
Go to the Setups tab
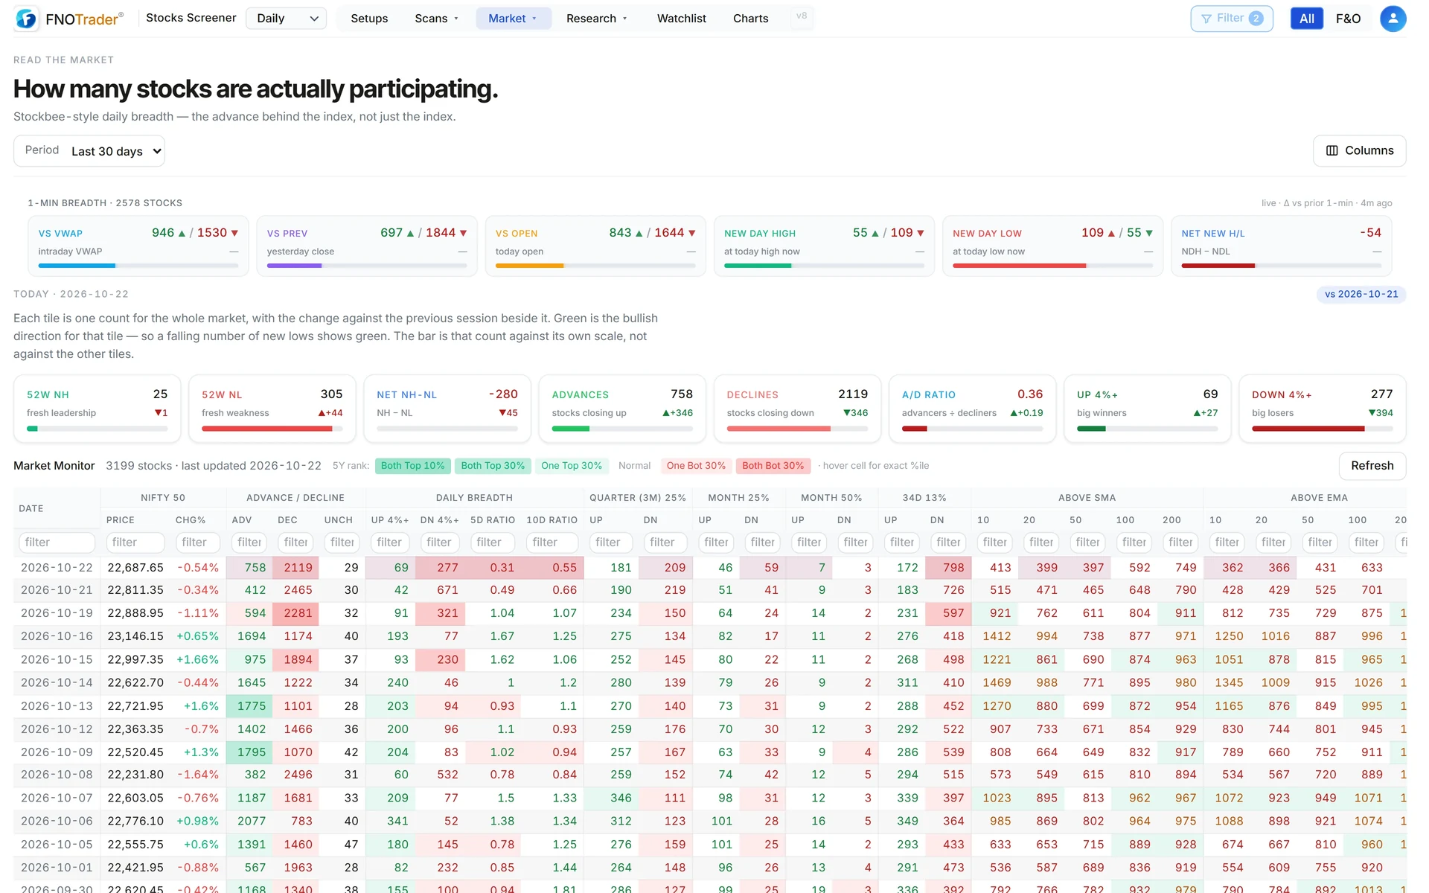tap(369, 19)
